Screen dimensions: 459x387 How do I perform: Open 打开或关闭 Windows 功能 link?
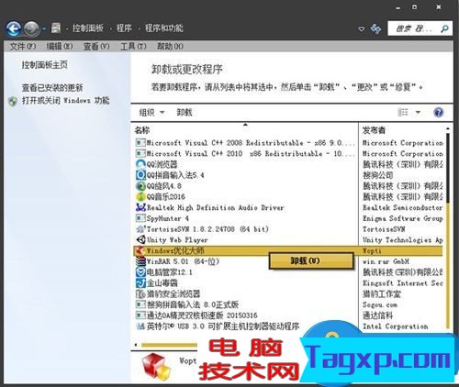65,100
